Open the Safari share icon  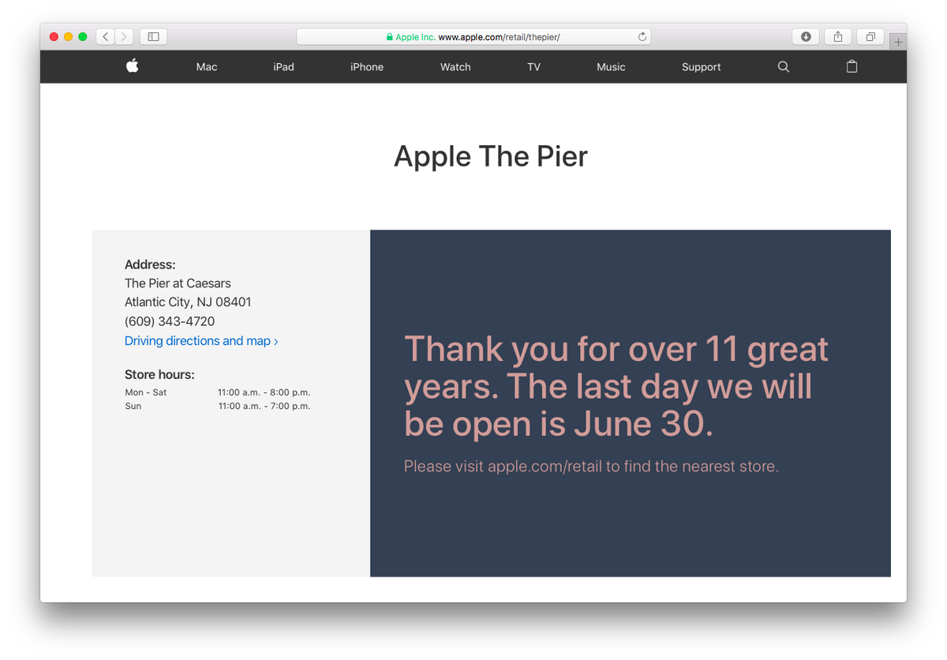click(838, 36)
